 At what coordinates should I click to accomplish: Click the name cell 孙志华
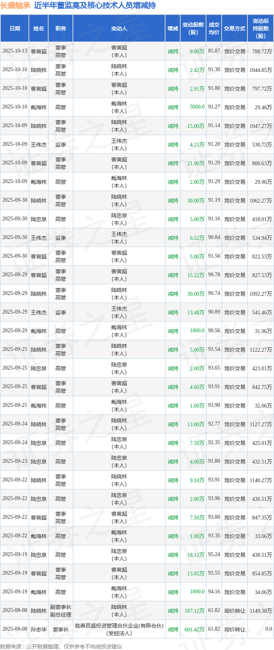(39, 629)
